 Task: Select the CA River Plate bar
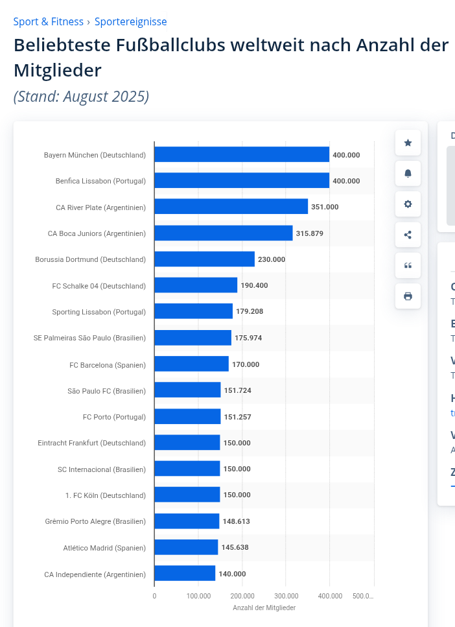pyautogui.click(x=231, y=207)
